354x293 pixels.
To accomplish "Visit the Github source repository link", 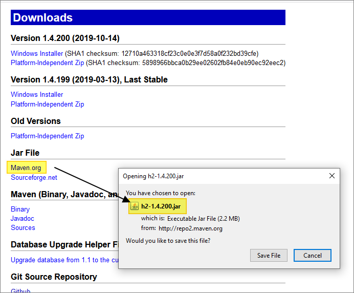I will point(20,290).
